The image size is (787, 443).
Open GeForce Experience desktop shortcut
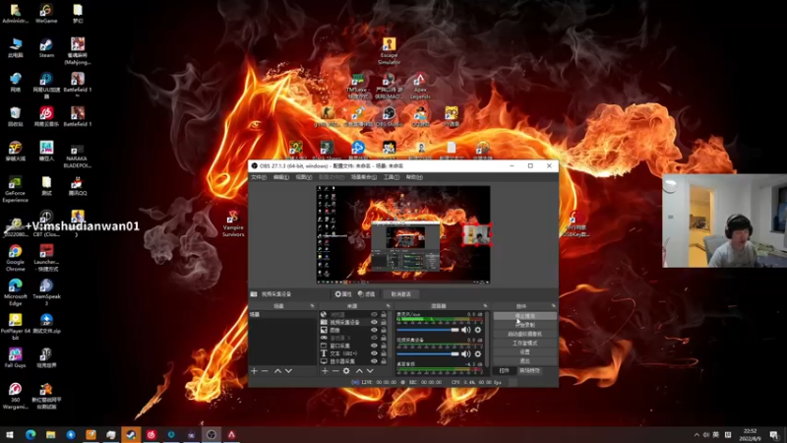click(x=15, y=189)
